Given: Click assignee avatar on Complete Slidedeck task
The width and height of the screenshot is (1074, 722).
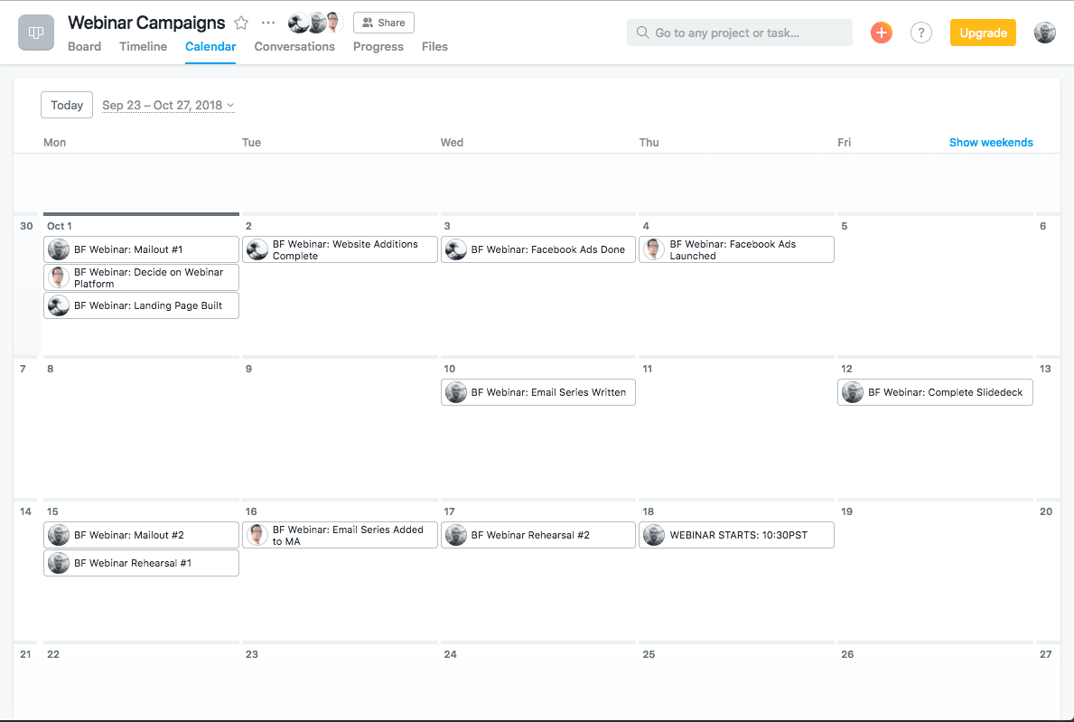Looking at the screenshot, I should click(x=852, y=392).
